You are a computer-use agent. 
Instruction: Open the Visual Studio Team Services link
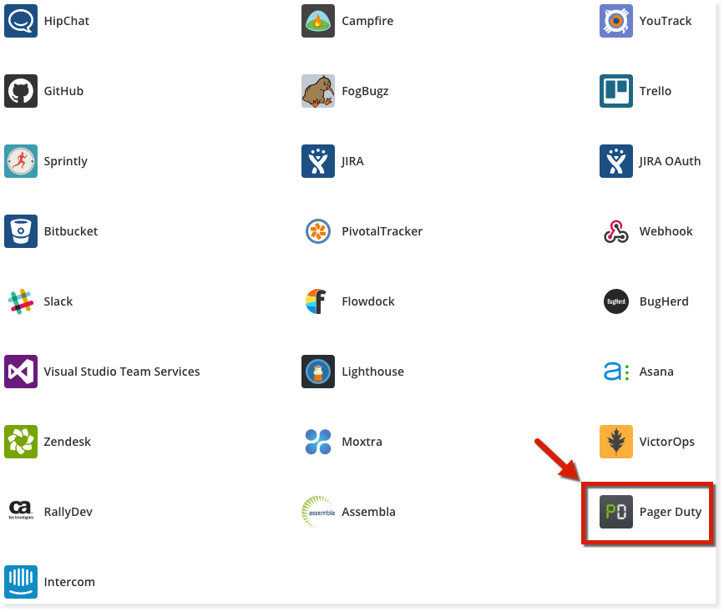pos(121,372)
